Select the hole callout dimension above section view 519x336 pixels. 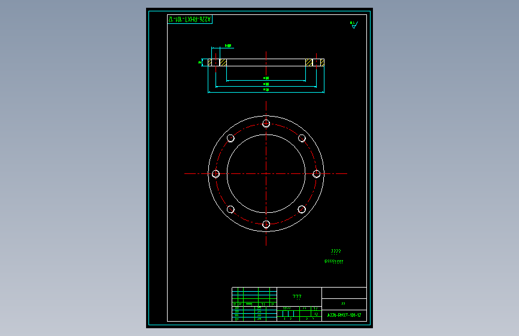tap(228, 45)
